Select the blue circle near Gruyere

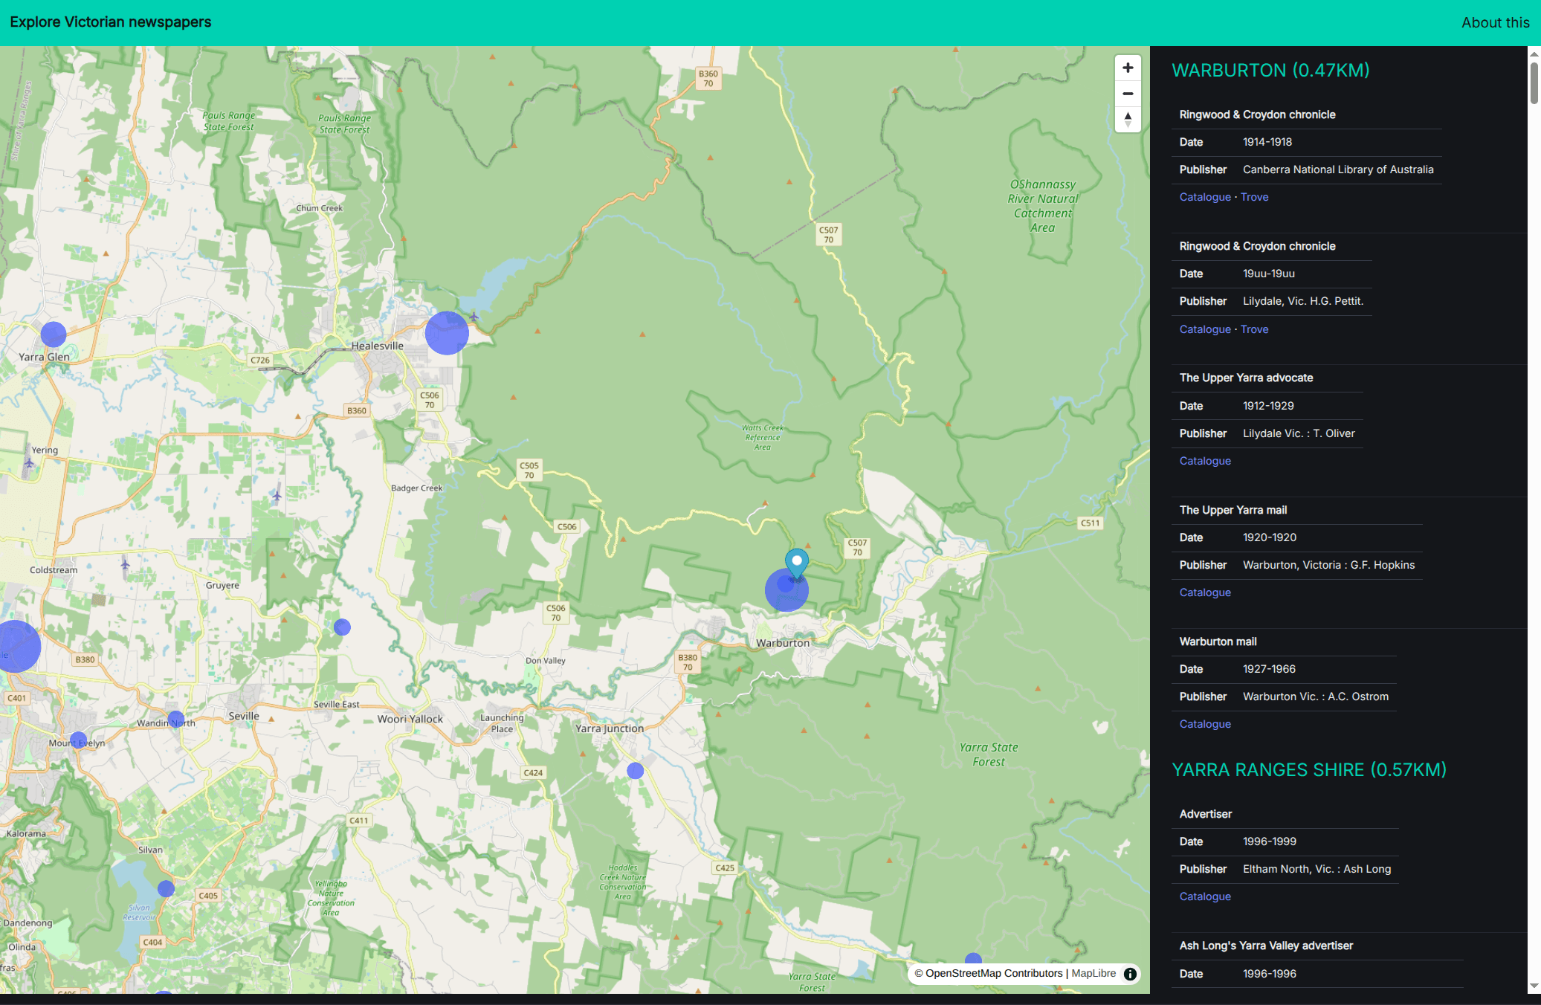[342, 627]
